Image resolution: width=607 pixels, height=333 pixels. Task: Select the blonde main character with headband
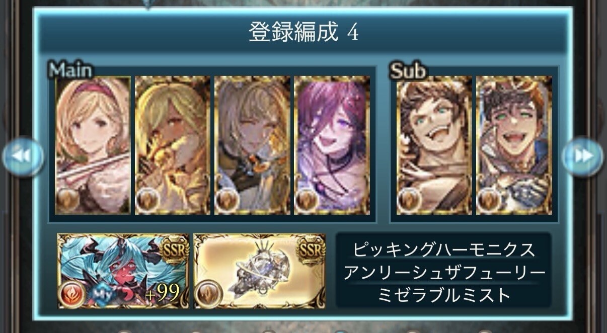pos(93,145)
